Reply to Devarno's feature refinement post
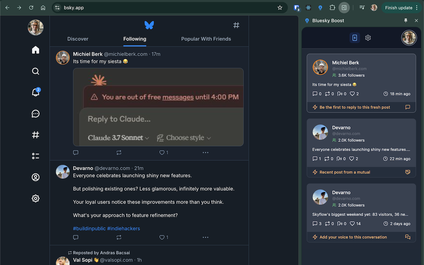Screen dimensions: 424x265 (x=76, y=238)
